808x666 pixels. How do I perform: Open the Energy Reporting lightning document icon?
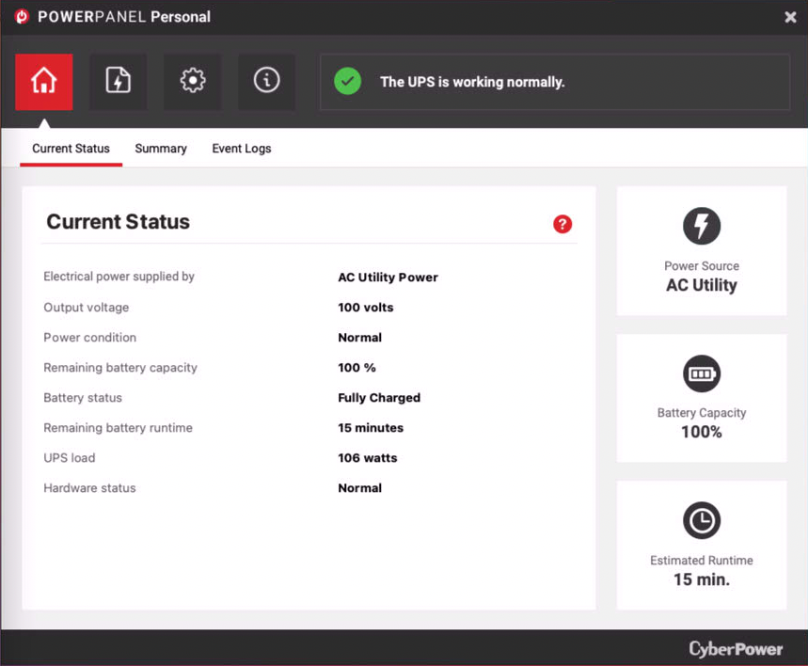pyautogui.click(x=118, y=82)
